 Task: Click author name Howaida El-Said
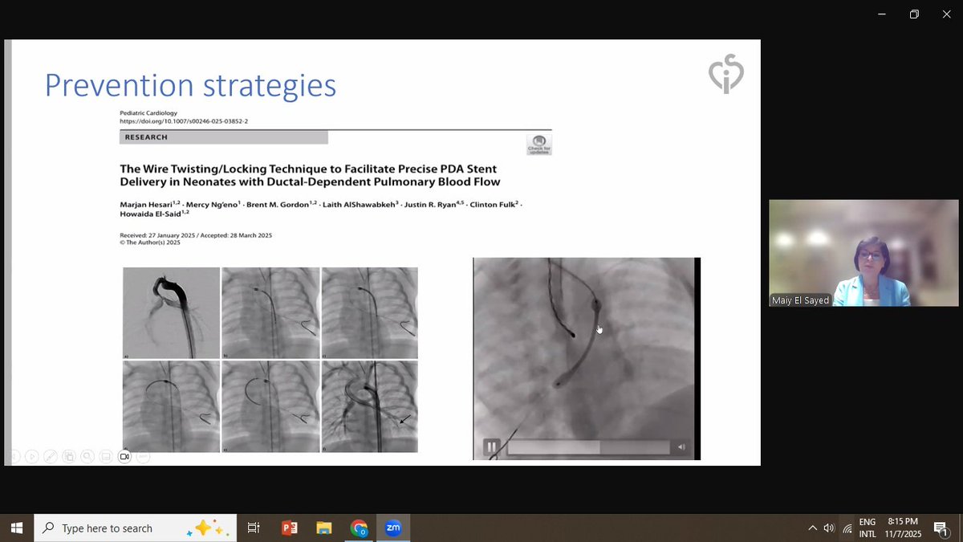(152, 213)
